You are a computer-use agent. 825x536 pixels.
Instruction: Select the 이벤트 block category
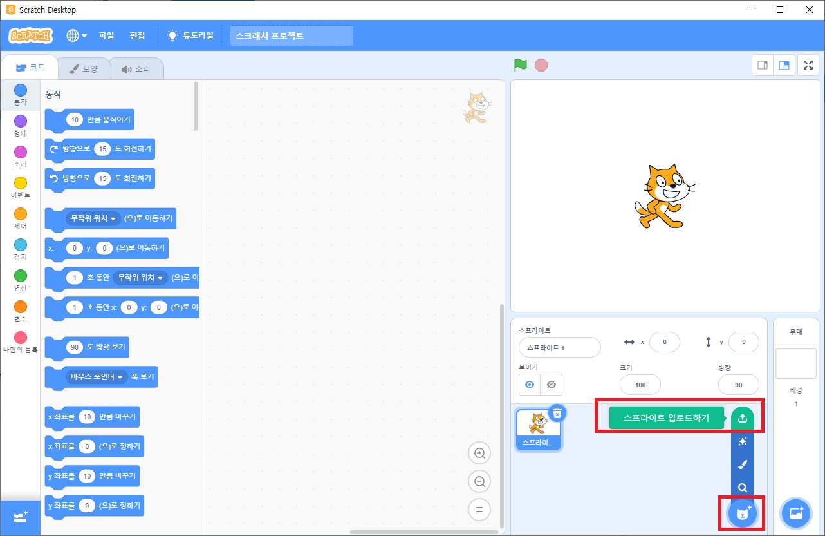21,187
